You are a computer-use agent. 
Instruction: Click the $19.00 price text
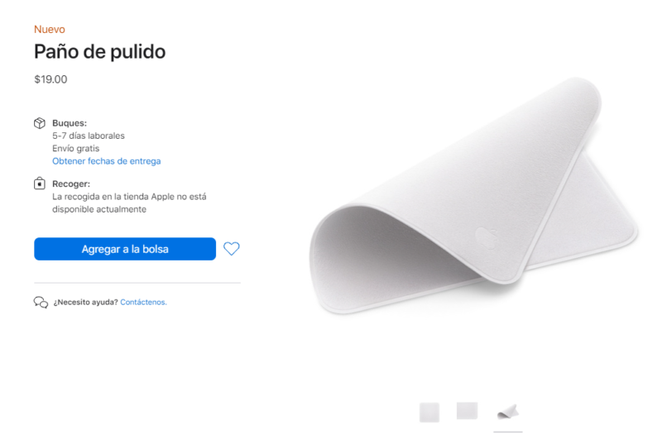pyautogui.click(x=50, y=79)
